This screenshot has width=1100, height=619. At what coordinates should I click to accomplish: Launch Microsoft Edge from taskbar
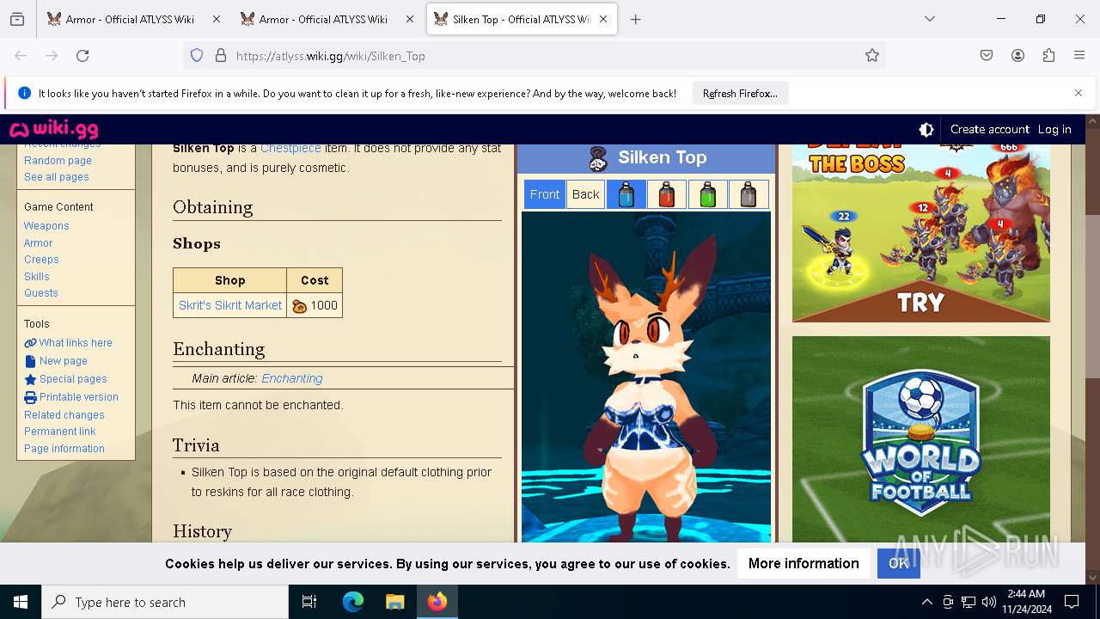click(353, 602)
